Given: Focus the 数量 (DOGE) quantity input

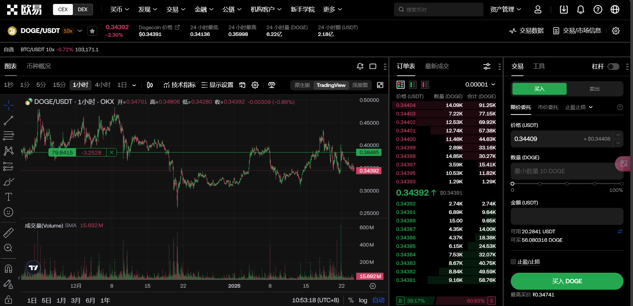Looking at the screenshot, I should (x=567, y=171).
